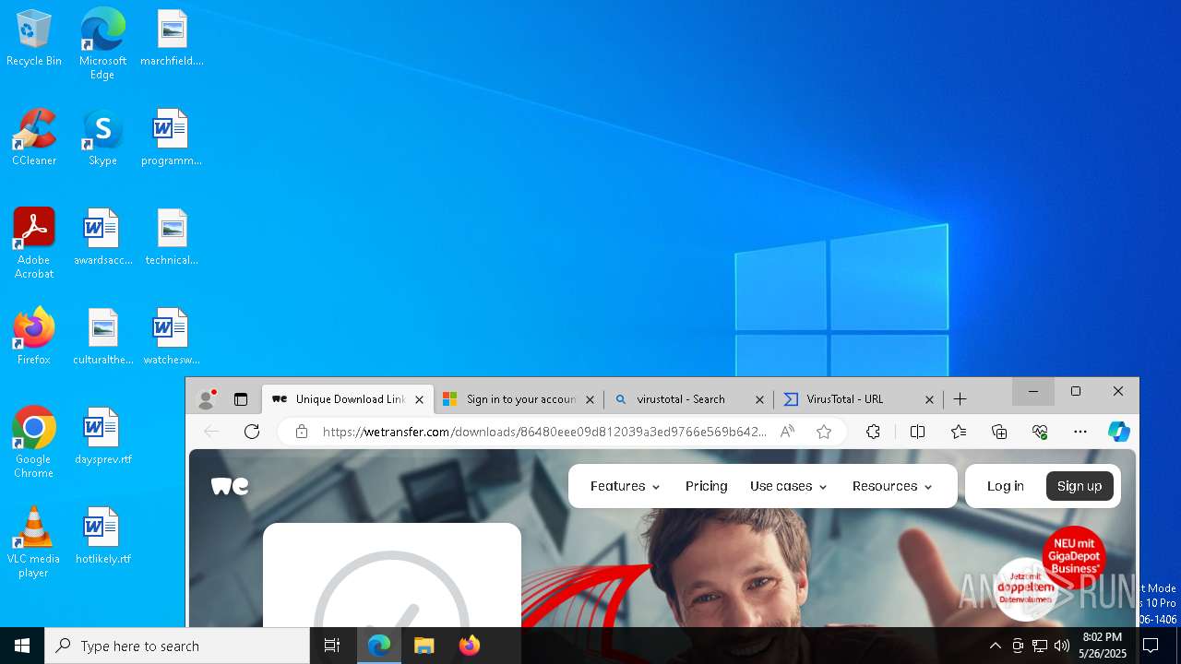Open the notification action center

1151,646
